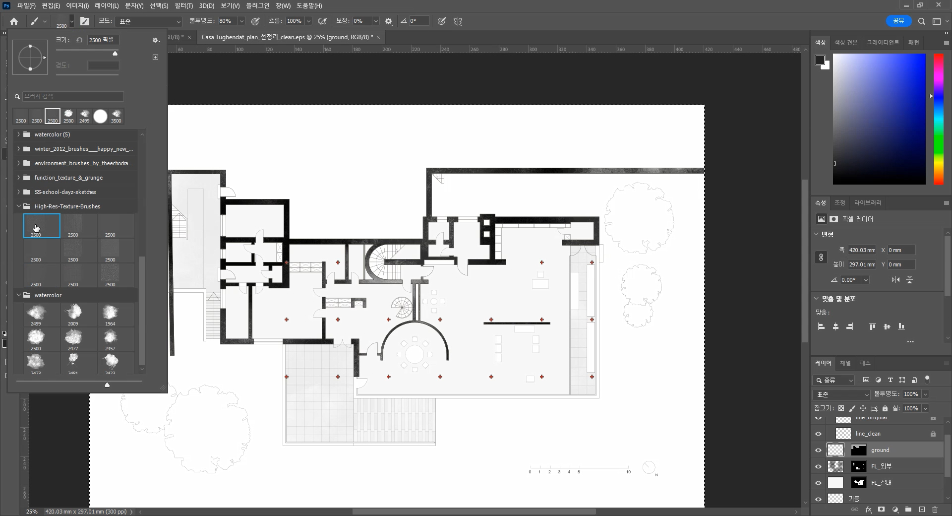This screenshot has width=952, height=516.
Task: Create new brush preset with the plus icon
Action: click(x=155, y=58)
